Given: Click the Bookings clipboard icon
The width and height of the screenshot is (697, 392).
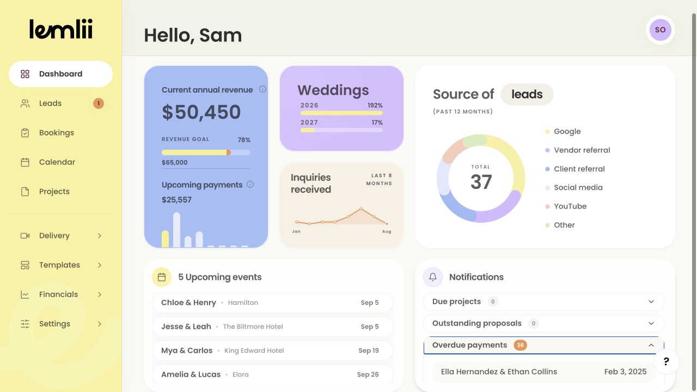Looking at the screenshot, I should coord(25,133).
